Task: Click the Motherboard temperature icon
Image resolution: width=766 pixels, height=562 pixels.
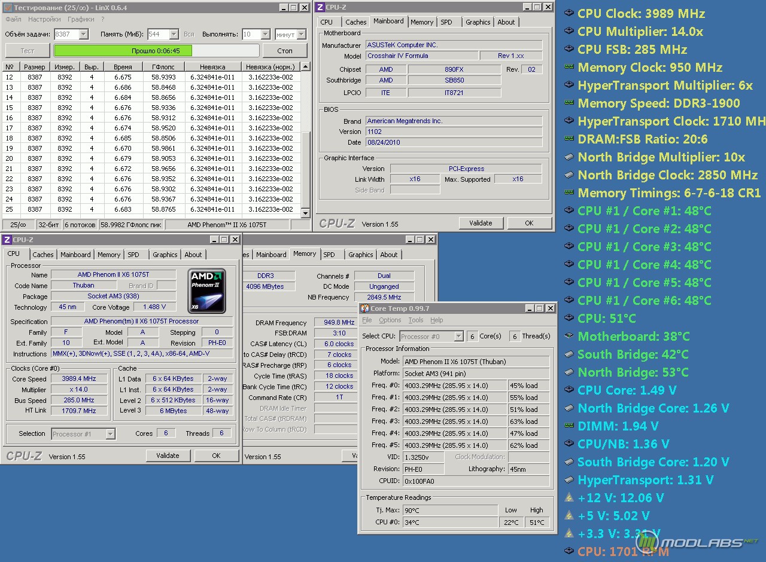Action: tap(570, 337)
